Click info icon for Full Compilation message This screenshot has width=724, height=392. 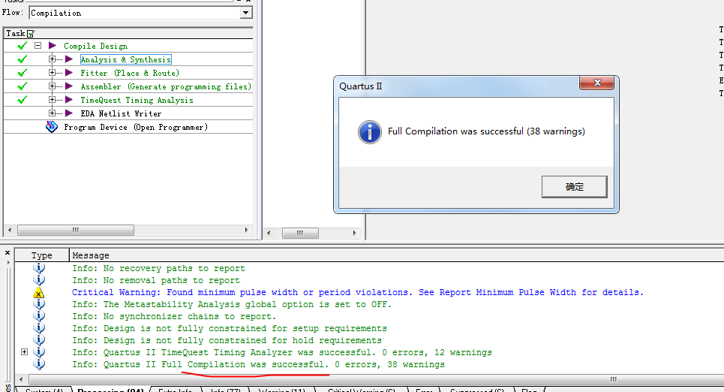pos(39,364)
